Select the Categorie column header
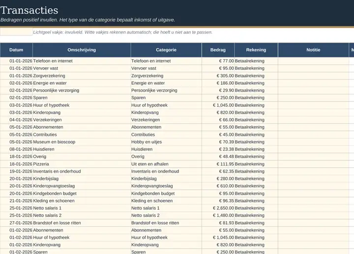Screen dimensions: 354x254 pyautogui.click(x=166, y=50)
